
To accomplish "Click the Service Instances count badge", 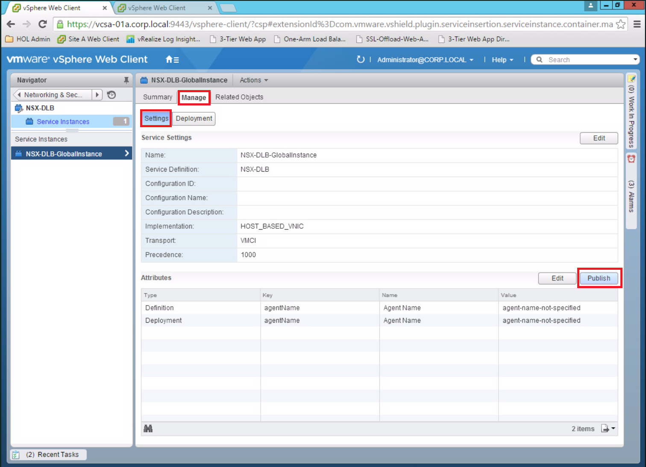I will point(121,121).
